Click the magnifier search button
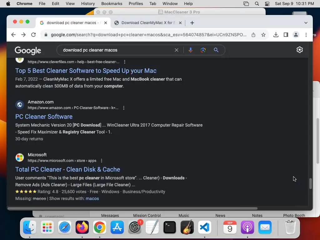The width and height of the screenshot is (320, 240). point(216,50)
